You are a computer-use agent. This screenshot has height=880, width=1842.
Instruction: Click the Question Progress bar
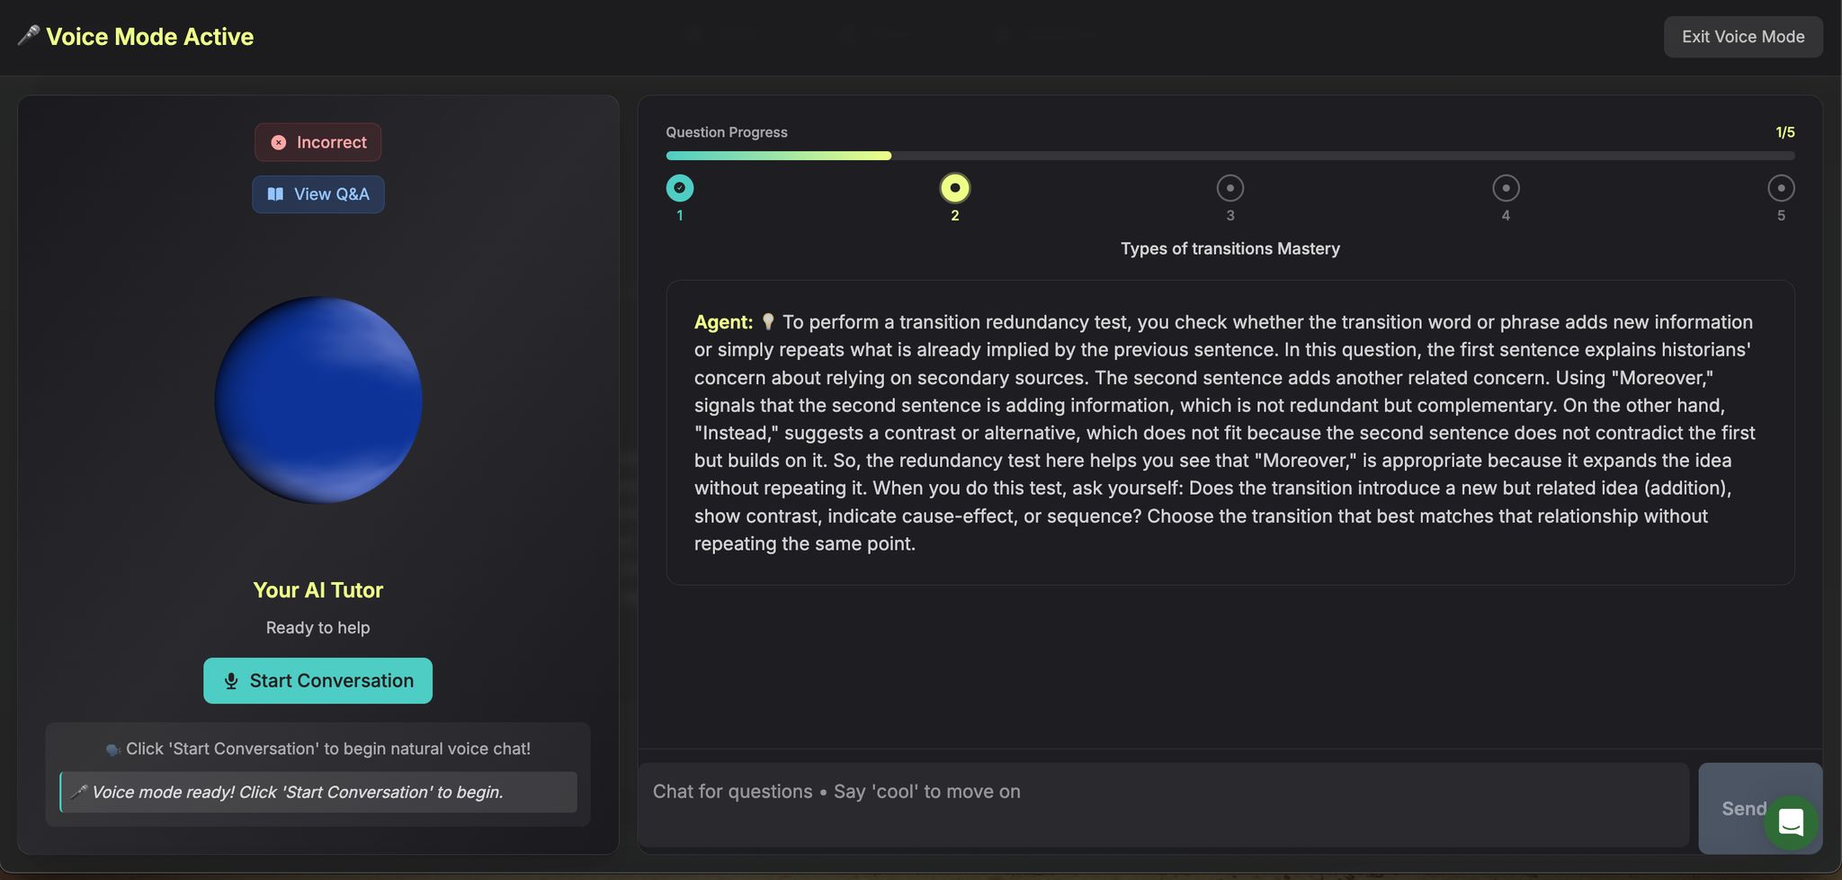[x=1229, y=156]
